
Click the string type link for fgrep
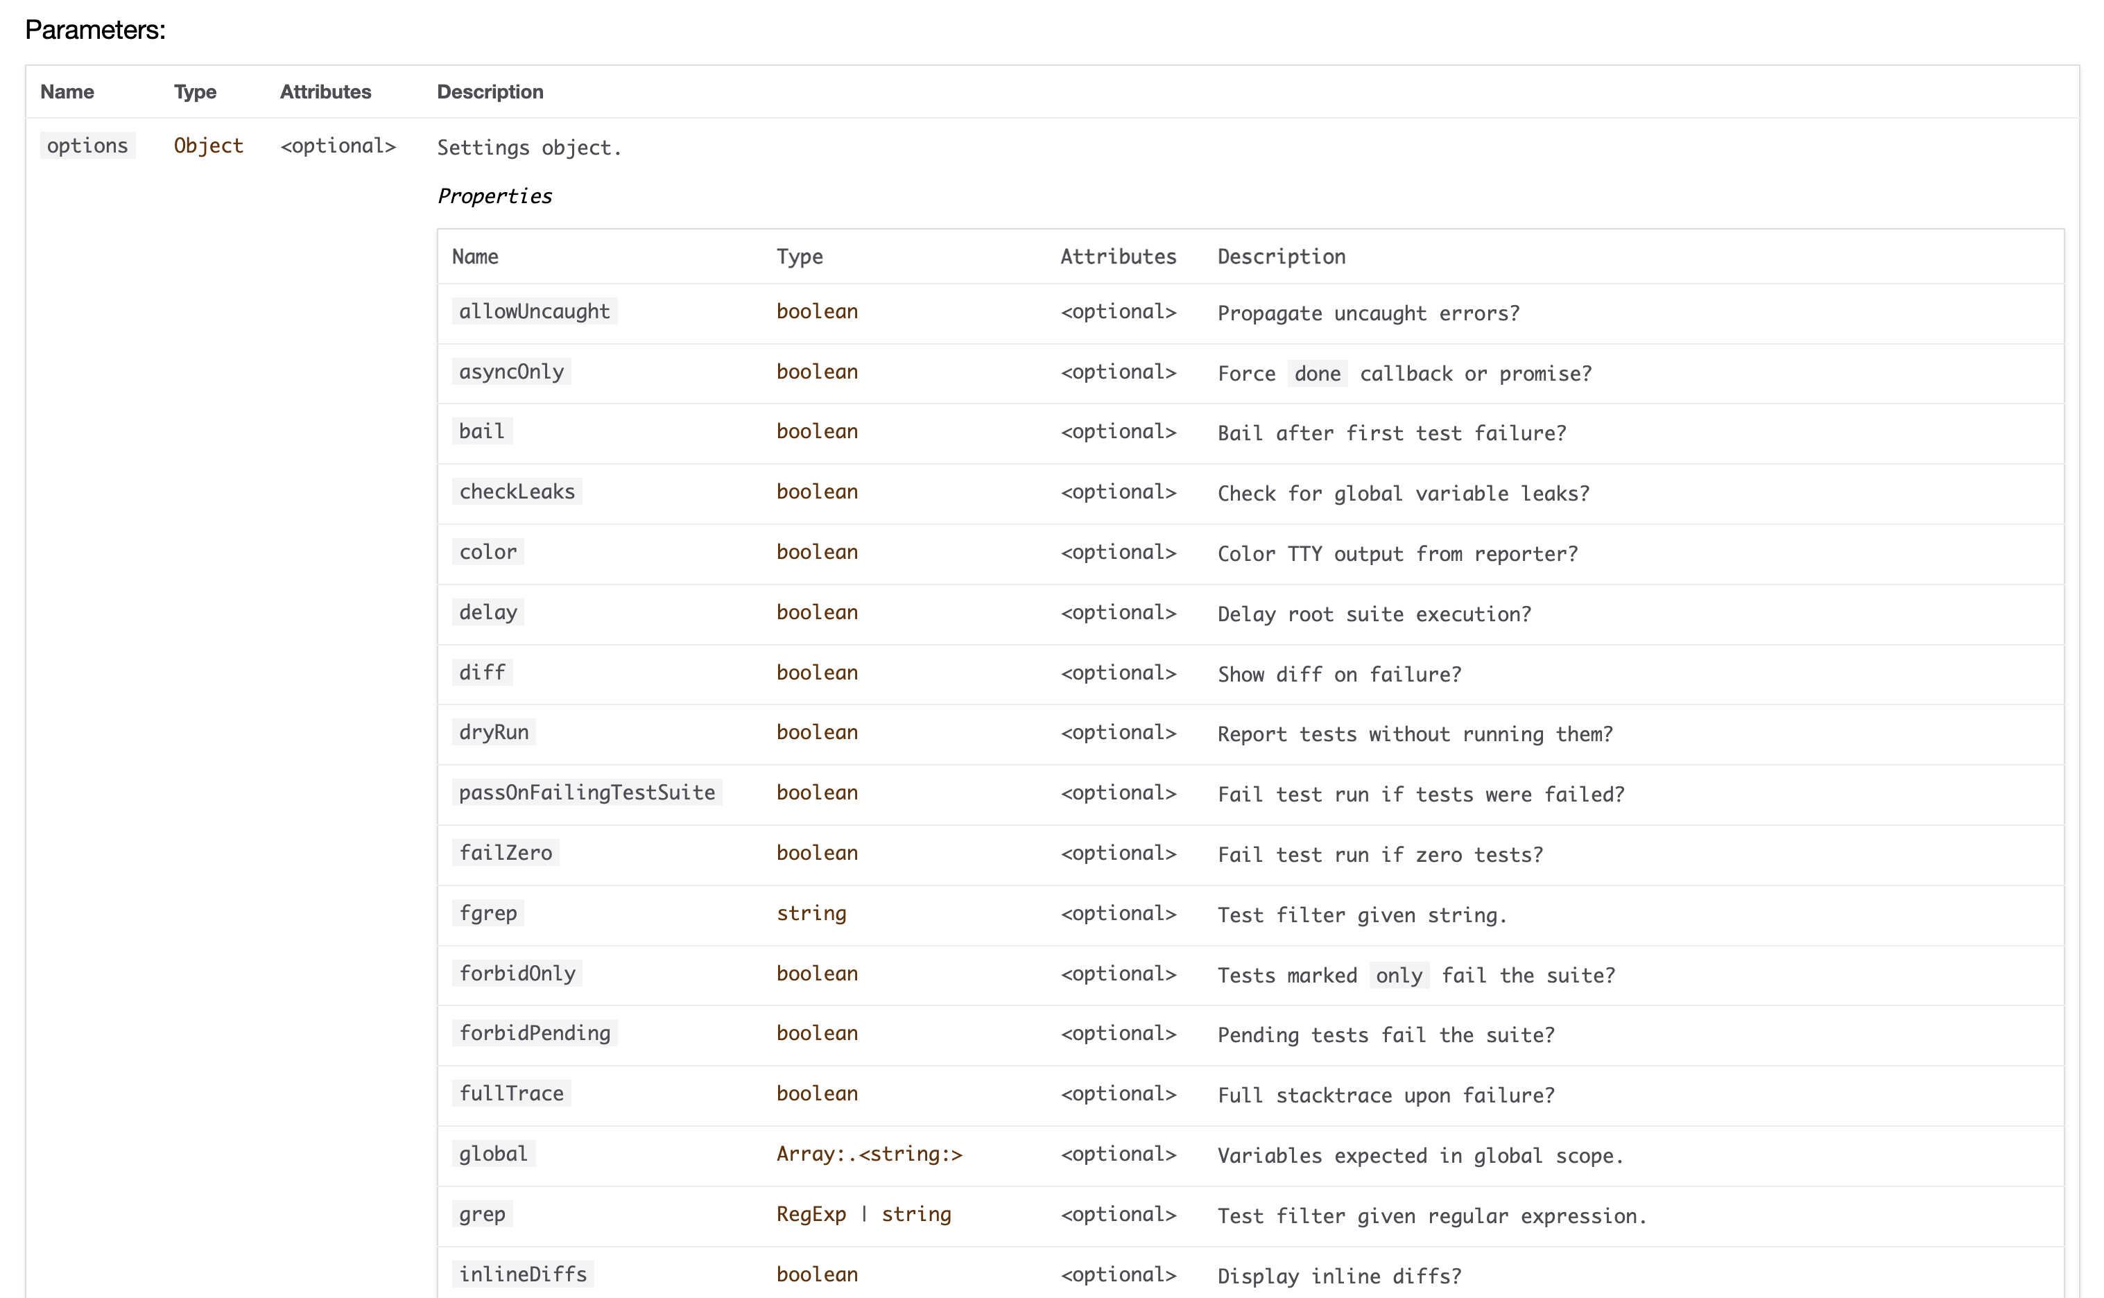(x=811, y=913)
